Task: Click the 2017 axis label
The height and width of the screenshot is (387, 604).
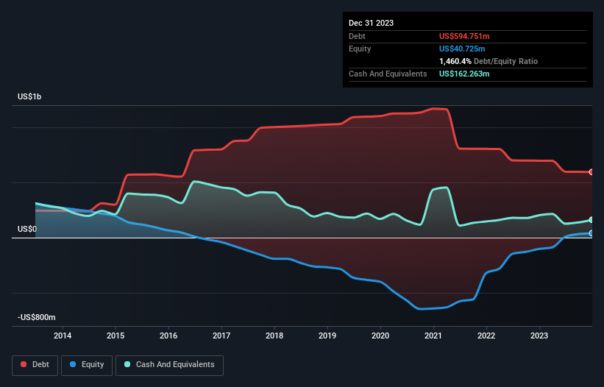Action: coord(221,335)
